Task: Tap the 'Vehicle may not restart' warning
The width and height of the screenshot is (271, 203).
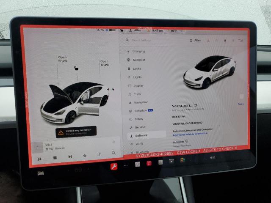Action: [76, 132]
